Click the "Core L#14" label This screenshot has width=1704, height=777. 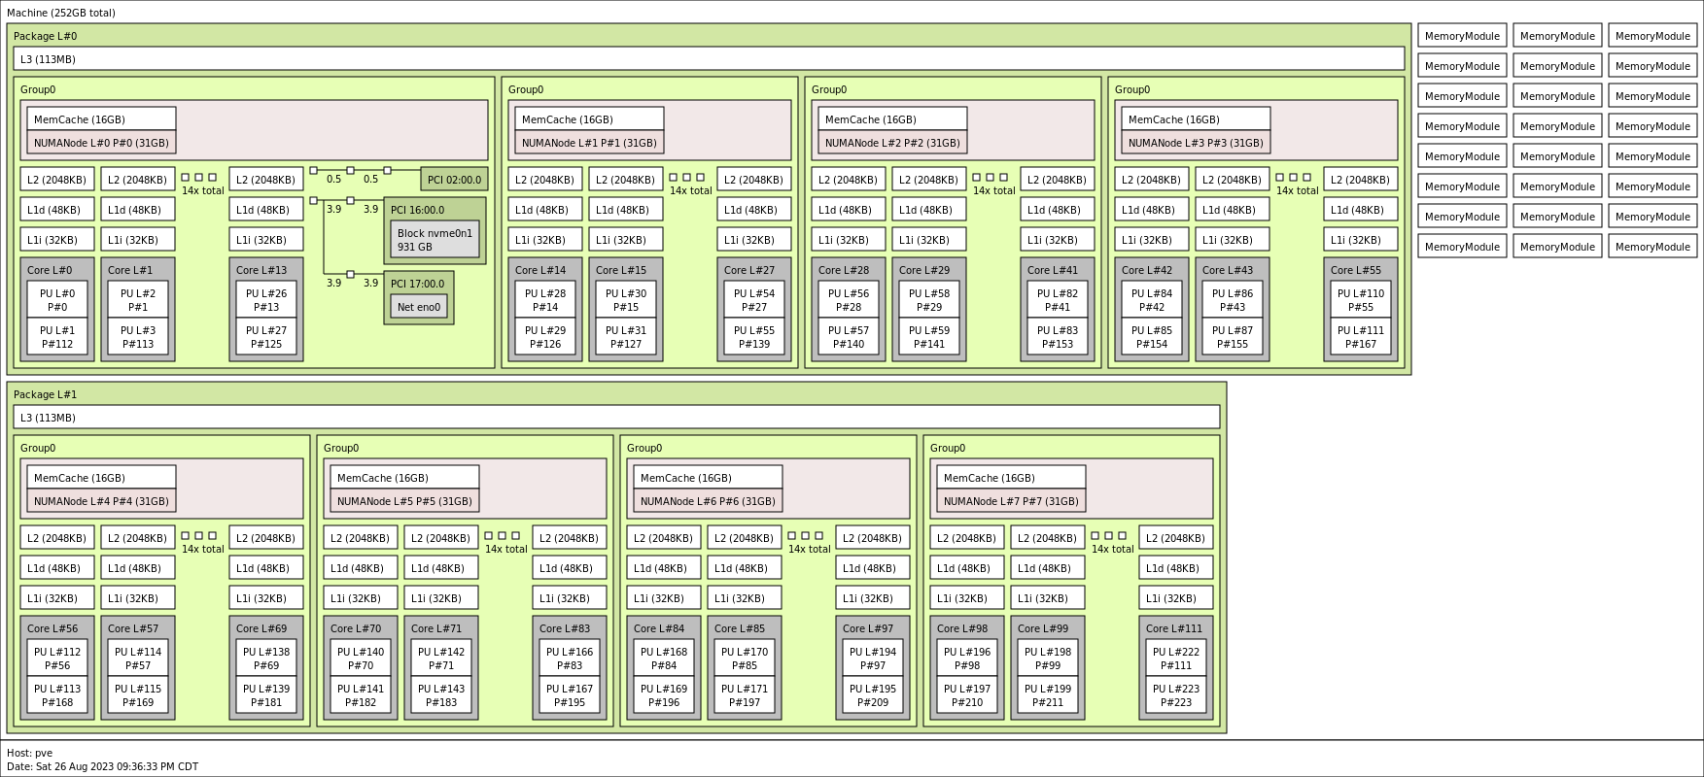[x=540, y=271]
